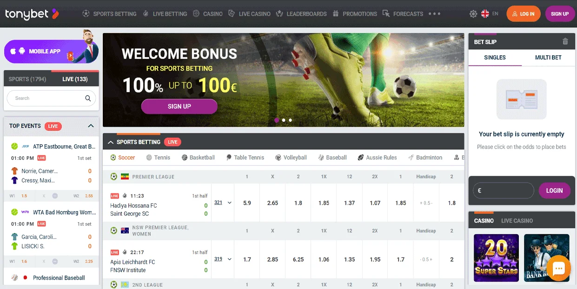This screenshot has width=577, height=289.
Task: Click the orange Log In button
Action: click(x=524, y=14)
